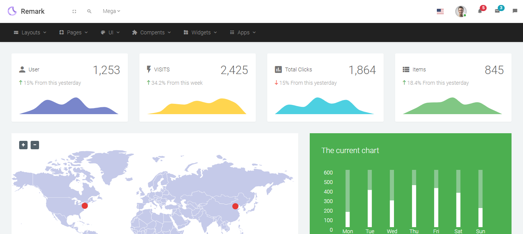The height and width of the screenshot is (234, 523).
Task: Click the user avatar picture
Action: (x=461, y=11)
